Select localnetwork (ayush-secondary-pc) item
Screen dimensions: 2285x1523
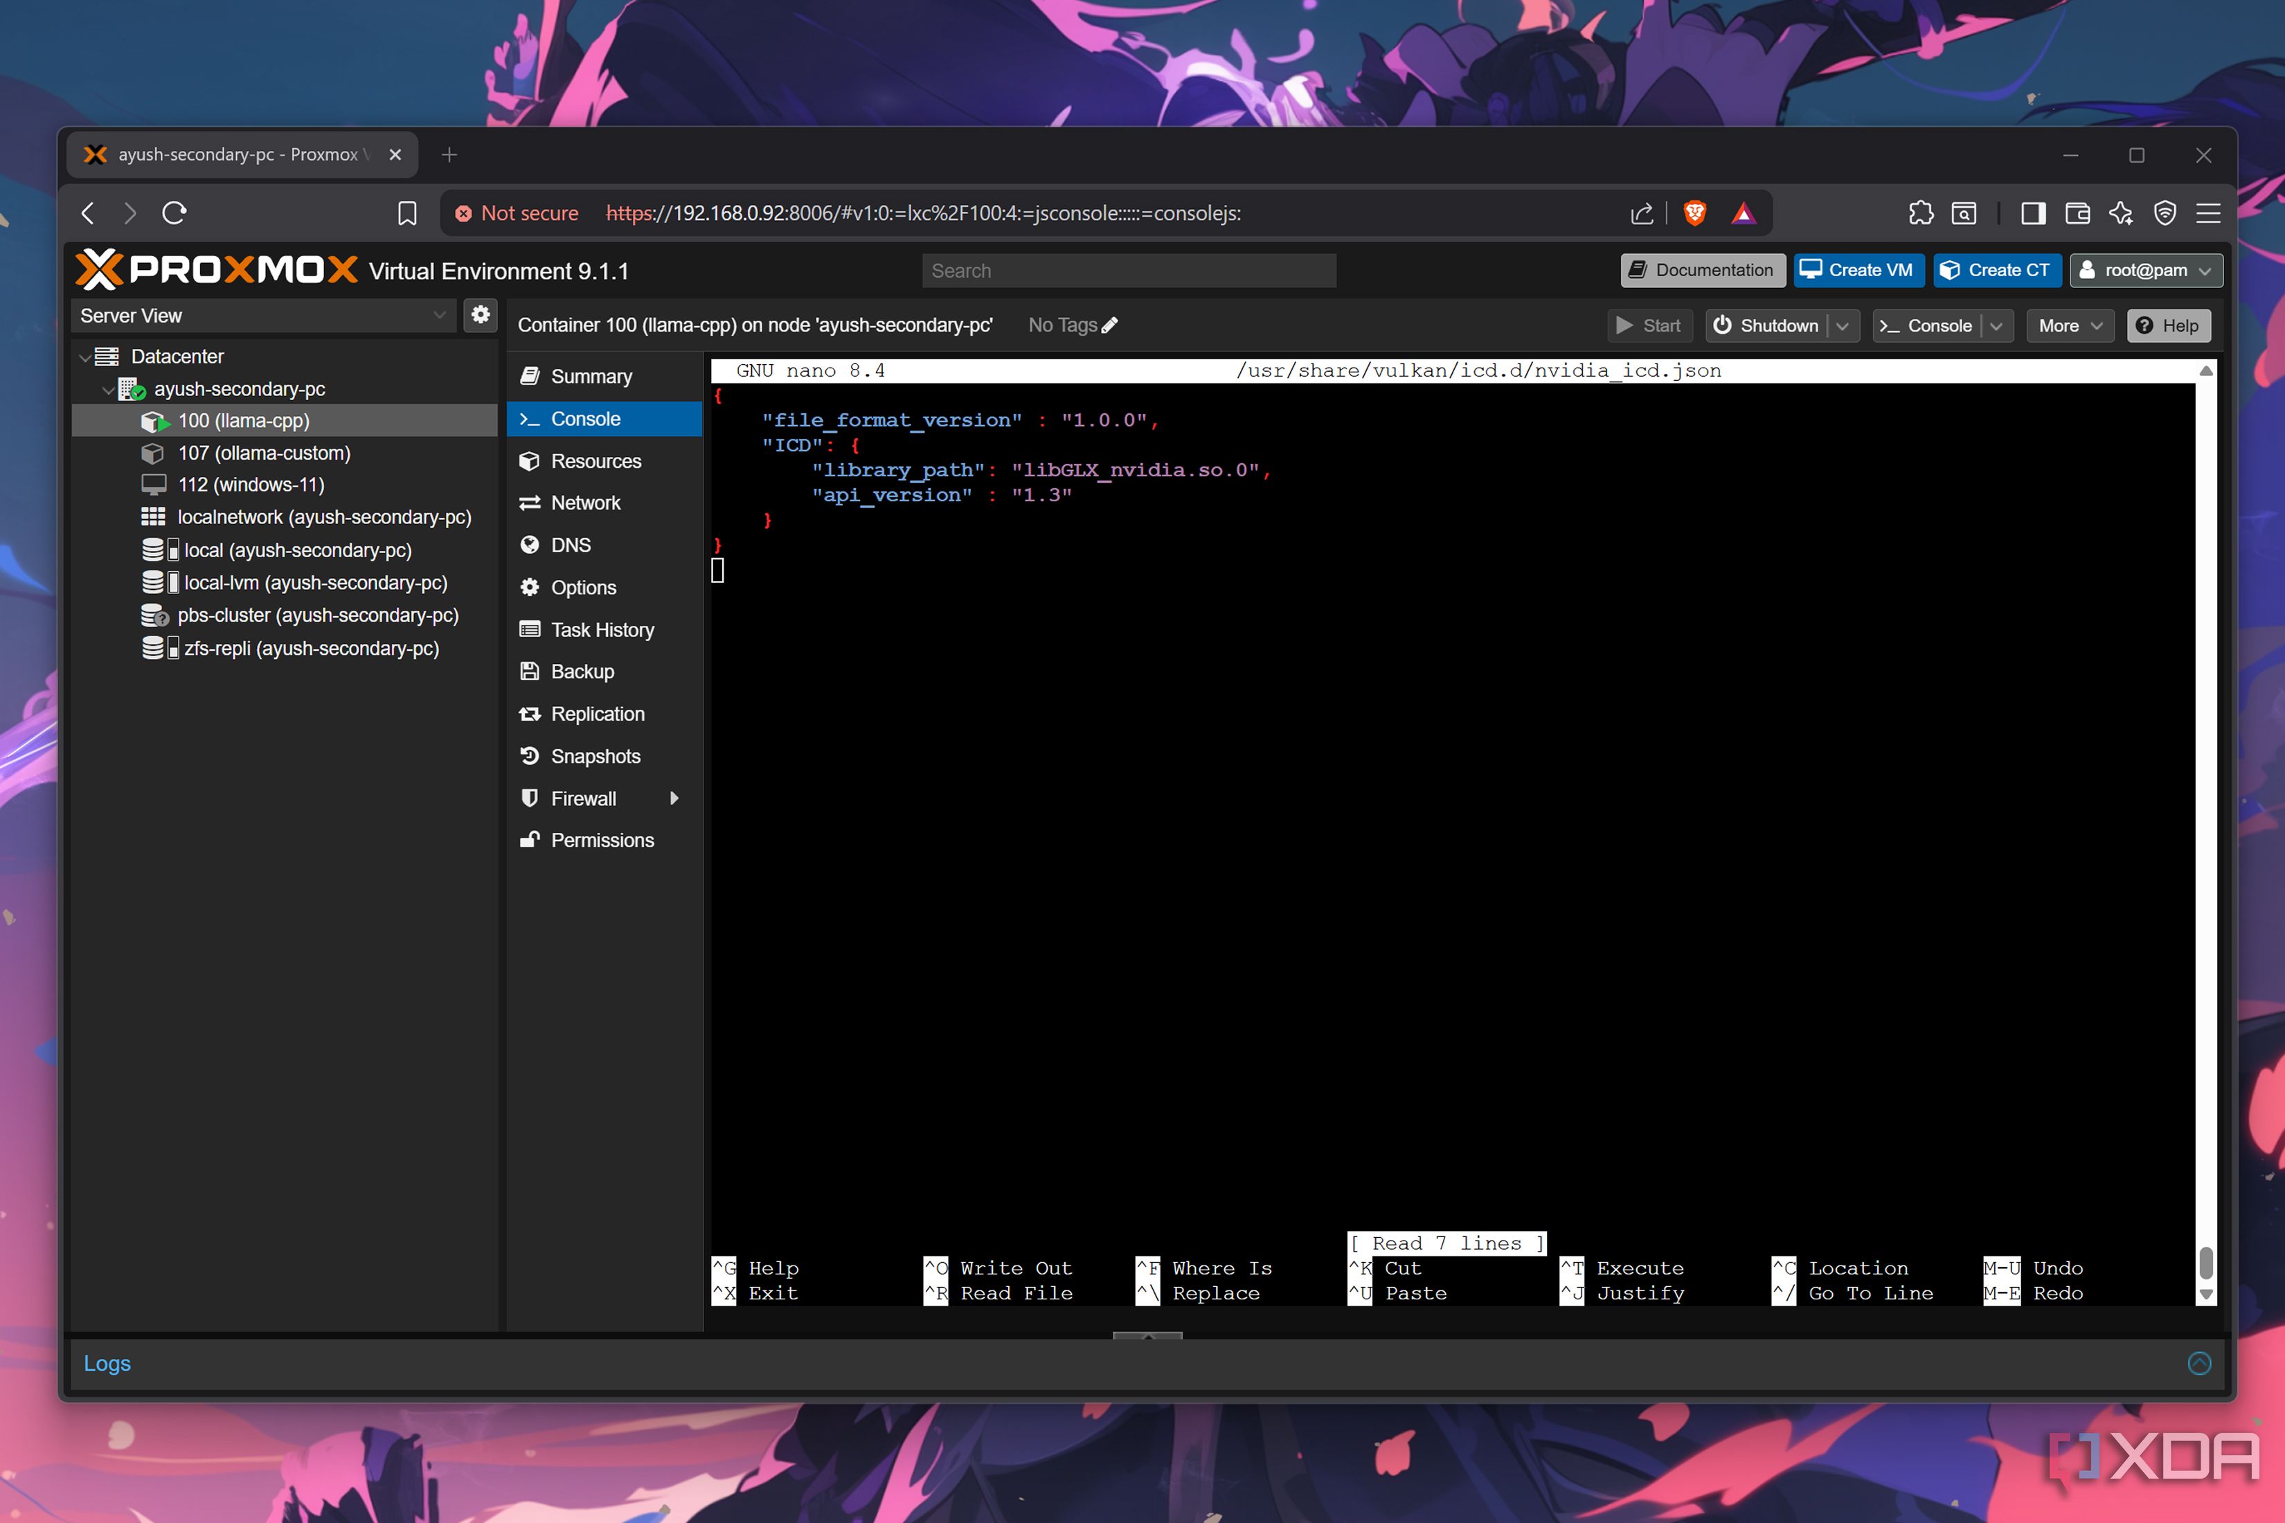pyautogui.click(x=285, y=516)
